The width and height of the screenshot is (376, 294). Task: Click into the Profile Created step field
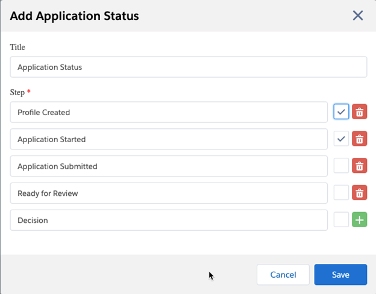click(169, 112)
